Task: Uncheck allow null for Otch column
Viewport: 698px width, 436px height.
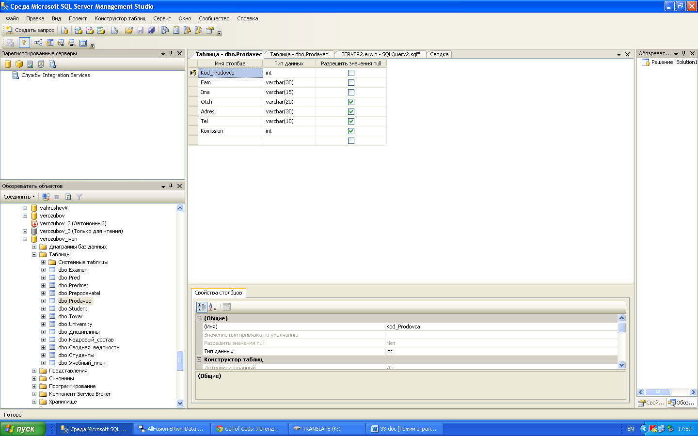Action: tap(351, 102)
